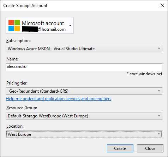Click the 'Pricing tier:' label
The height and width of the screenshot is (157, 168).
point(17,83)
